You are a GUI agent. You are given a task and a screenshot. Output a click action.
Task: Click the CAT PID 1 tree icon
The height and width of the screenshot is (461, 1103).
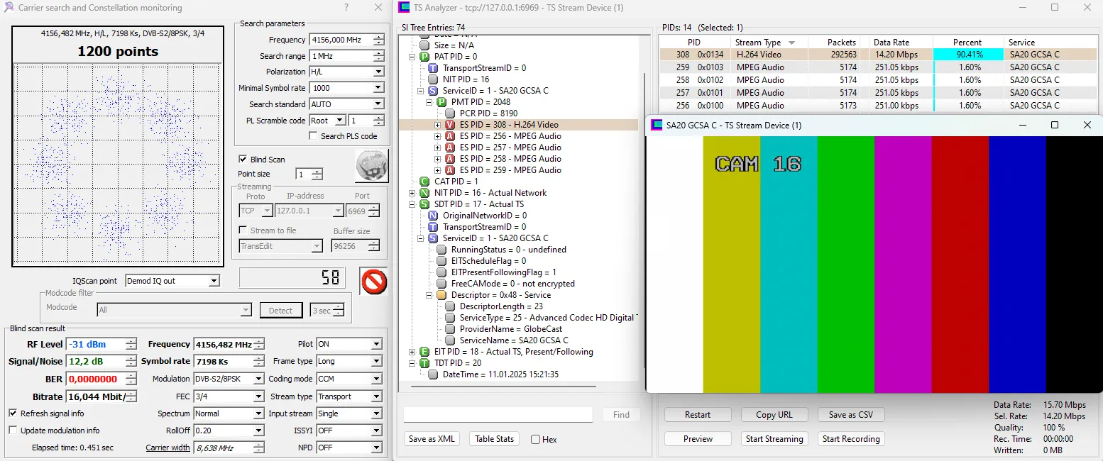coord(424,182)
